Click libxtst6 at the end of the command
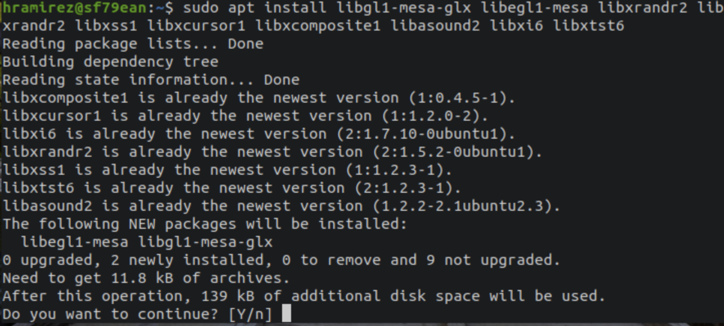The height and width of the screenshot is (326, 724). 589,26
